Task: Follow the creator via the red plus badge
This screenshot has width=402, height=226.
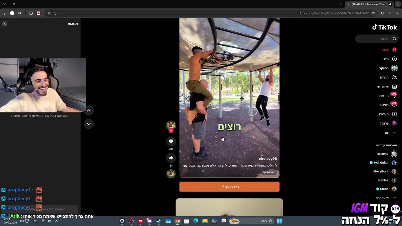Action: [x=171, y=131]
